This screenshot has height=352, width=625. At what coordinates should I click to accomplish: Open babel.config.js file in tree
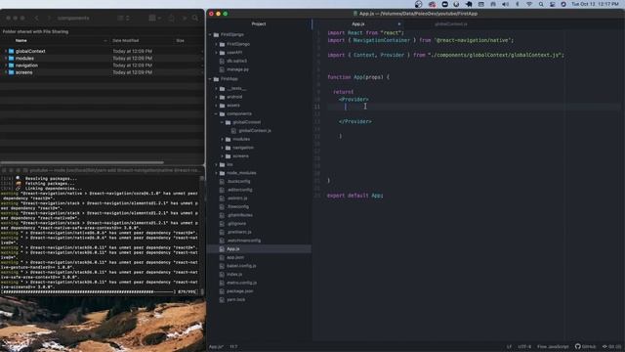[241, 266]
